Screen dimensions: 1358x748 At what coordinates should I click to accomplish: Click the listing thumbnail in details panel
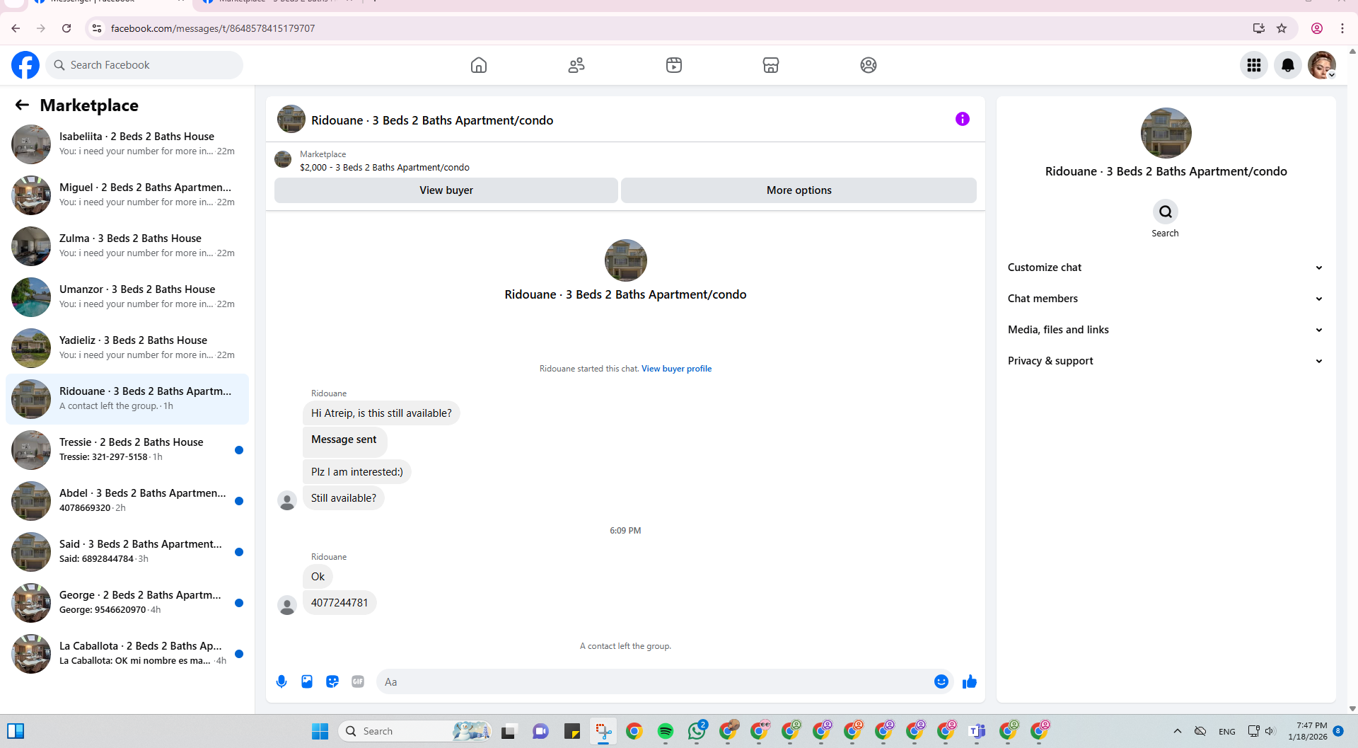(x=1166, y=133)
